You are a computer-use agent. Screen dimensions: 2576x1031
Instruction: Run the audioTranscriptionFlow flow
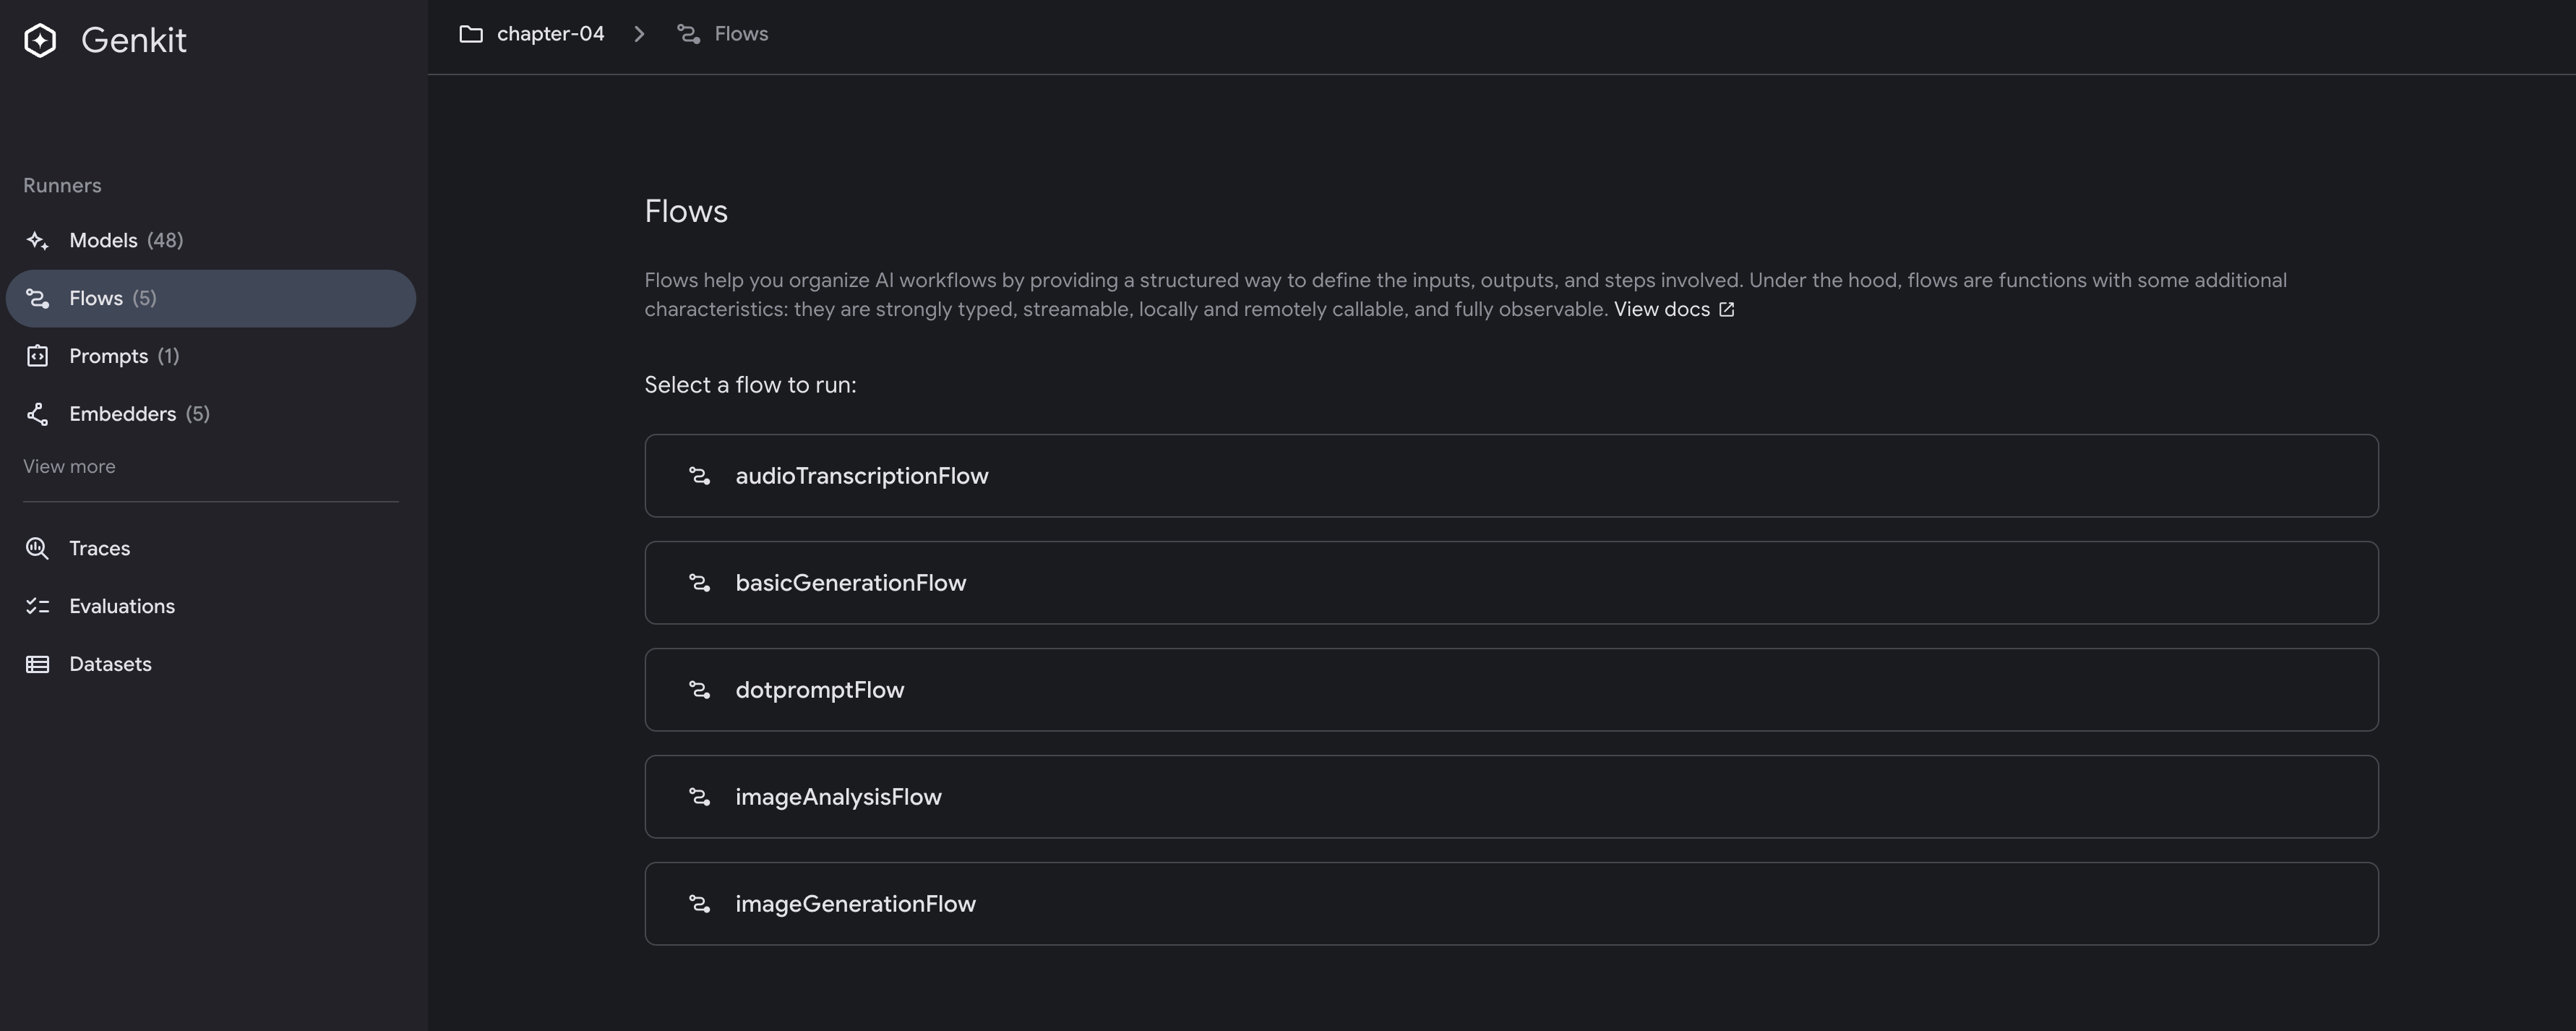point(1511,476)
